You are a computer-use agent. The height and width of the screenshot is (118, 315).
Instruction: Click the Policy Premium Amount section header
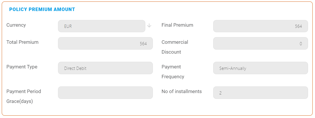(x=42, y=10)
